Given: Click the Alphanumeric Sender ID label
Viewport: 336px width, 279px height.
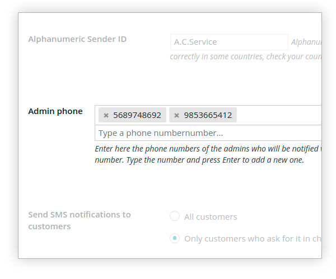Looking at the screenshot, I should tap(77, 39).
